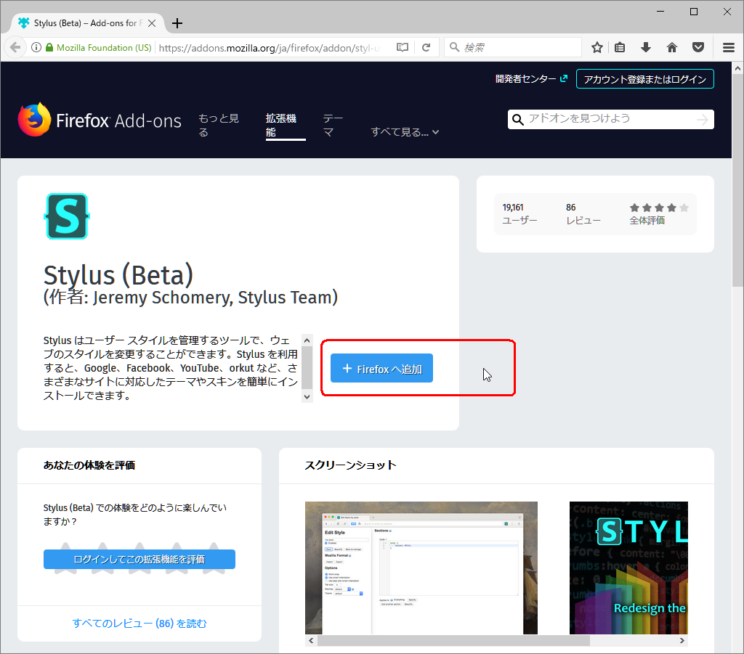This screenshot has width=744, height=654.
Task: Toggle reader view icon in address bar
Action: (403, 47)
